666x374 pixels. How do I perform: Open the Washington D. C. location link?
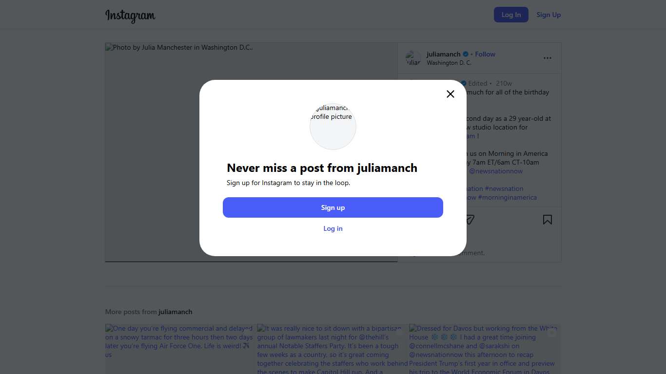pos(449,63)
